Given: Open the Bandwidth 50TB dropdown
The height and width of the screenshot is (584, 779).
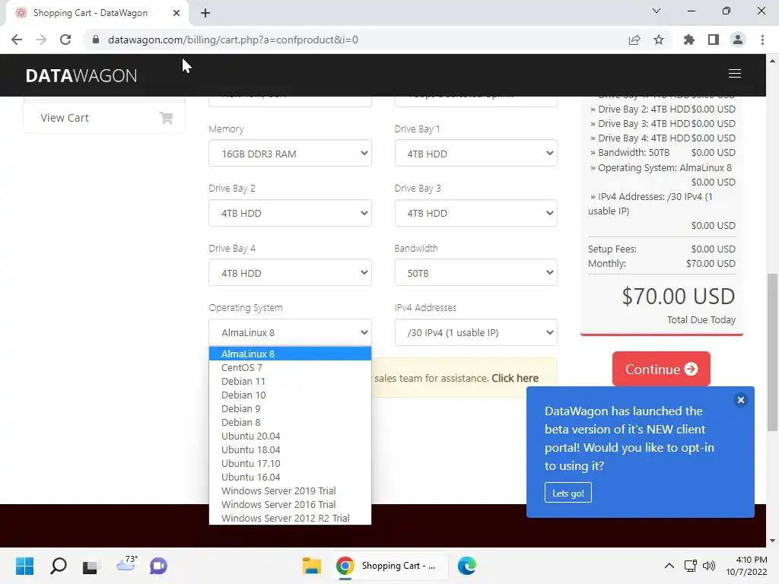Looking at the screenshot, I should 476,273.
